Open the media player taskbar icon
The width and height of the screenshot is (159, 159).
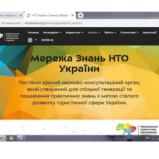tap(11, 138)
